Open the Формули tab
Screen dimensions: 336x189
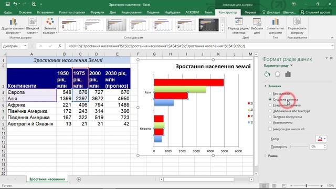pyautogui.click(x=97, y=13)
